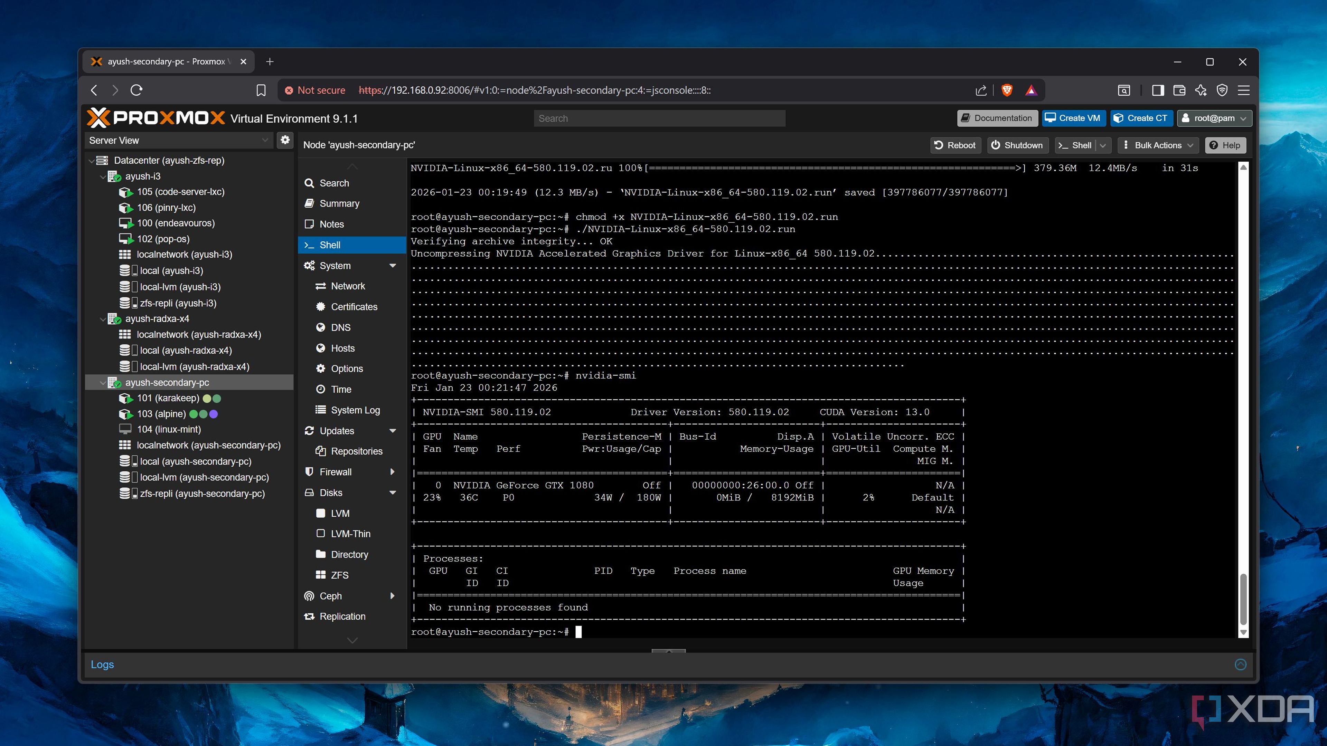Open the Options item
This screenshot has height=746, width=1327.
tap(352, 369)
